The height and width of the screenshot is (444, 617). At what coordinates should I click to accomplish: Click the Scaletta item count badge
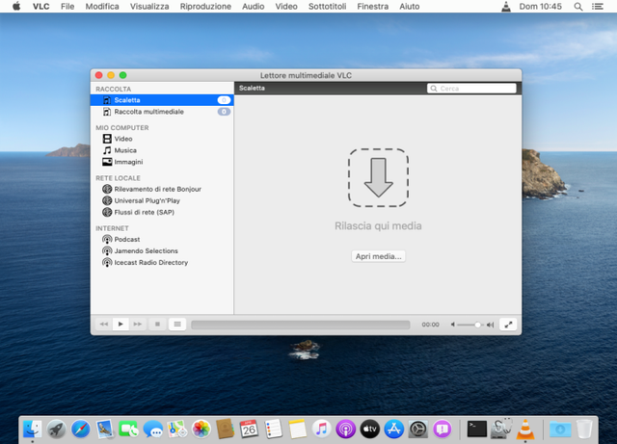[x=224, y=100]
